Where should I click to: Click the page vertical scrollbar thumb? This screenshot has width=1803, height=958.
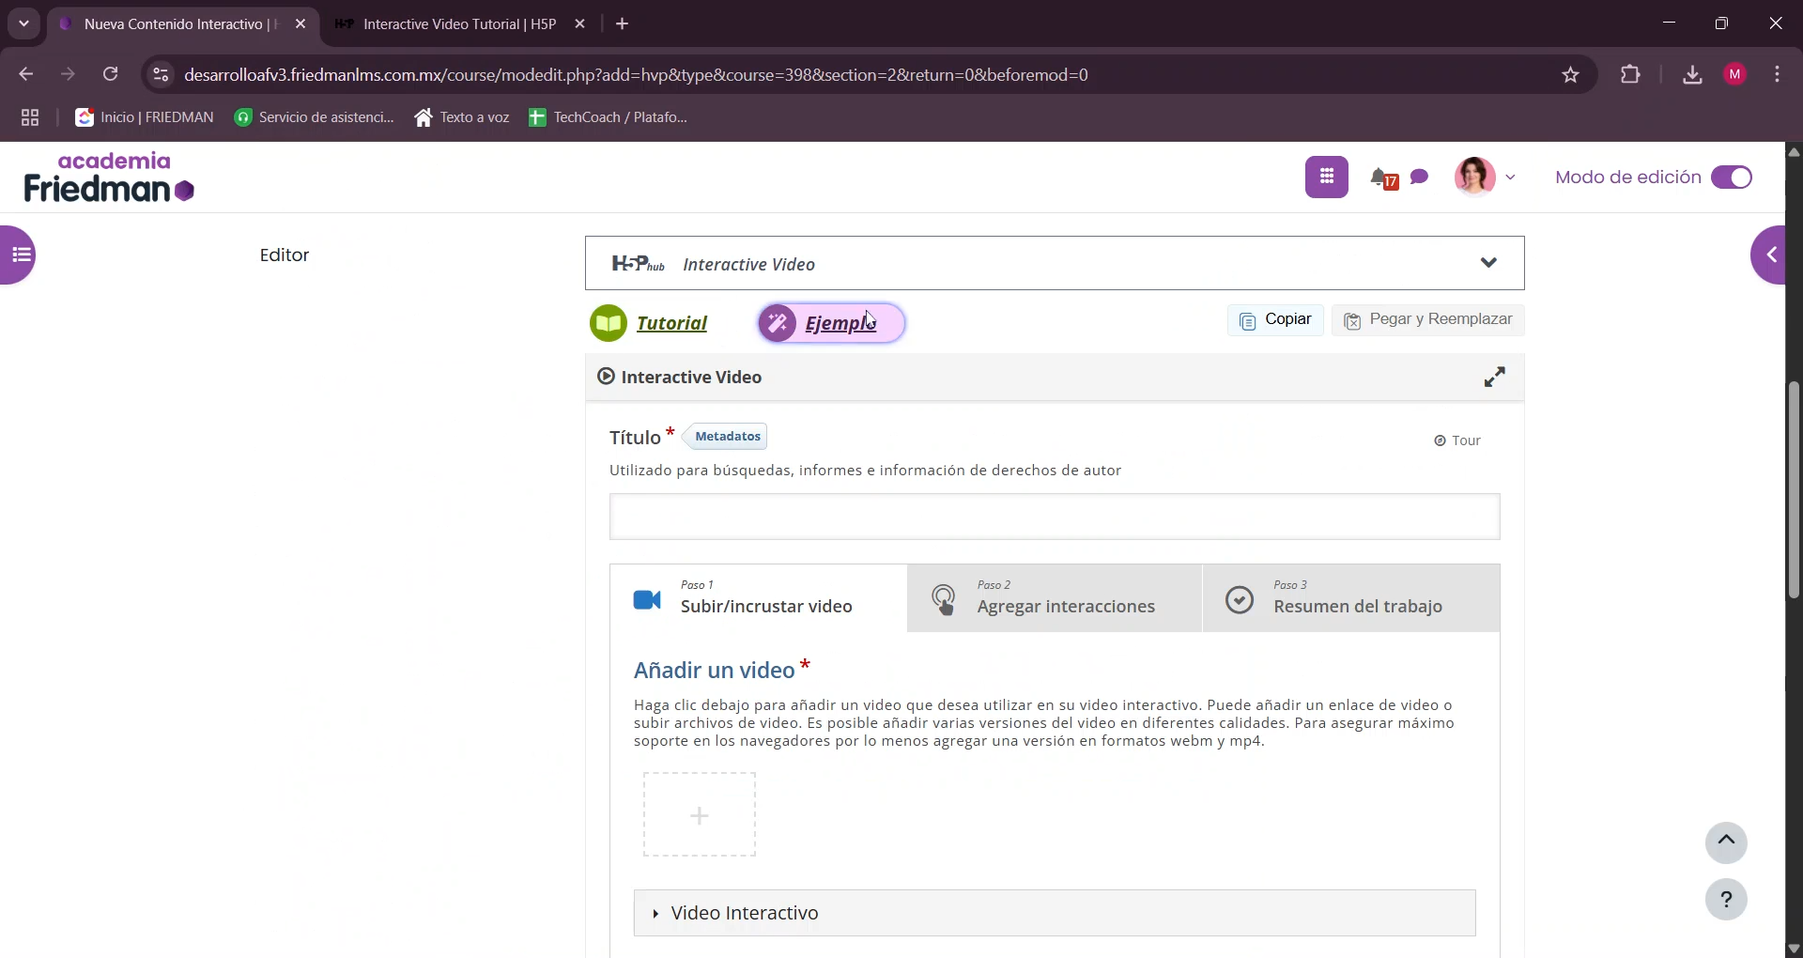1794,490
